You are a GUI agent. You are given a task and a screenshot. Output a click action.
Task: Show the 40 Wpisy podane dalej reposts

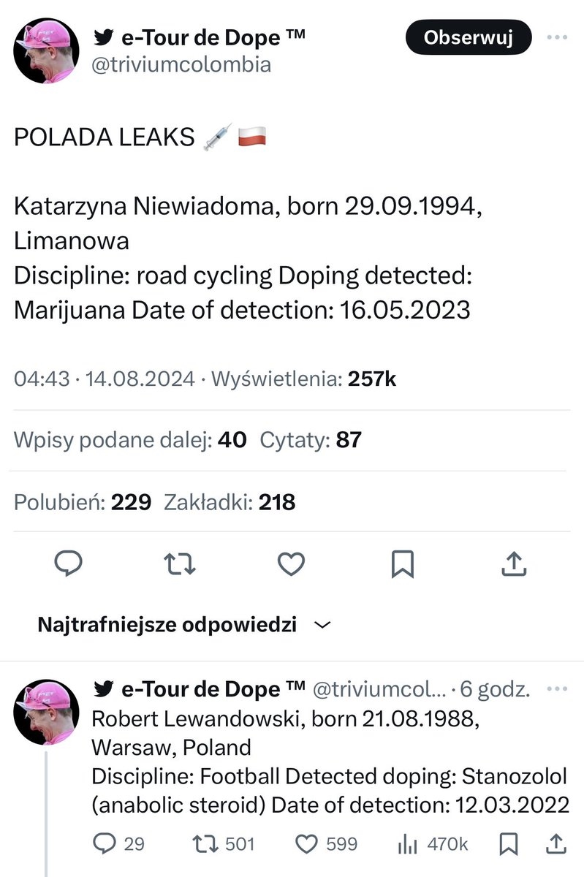click(130, 440)
